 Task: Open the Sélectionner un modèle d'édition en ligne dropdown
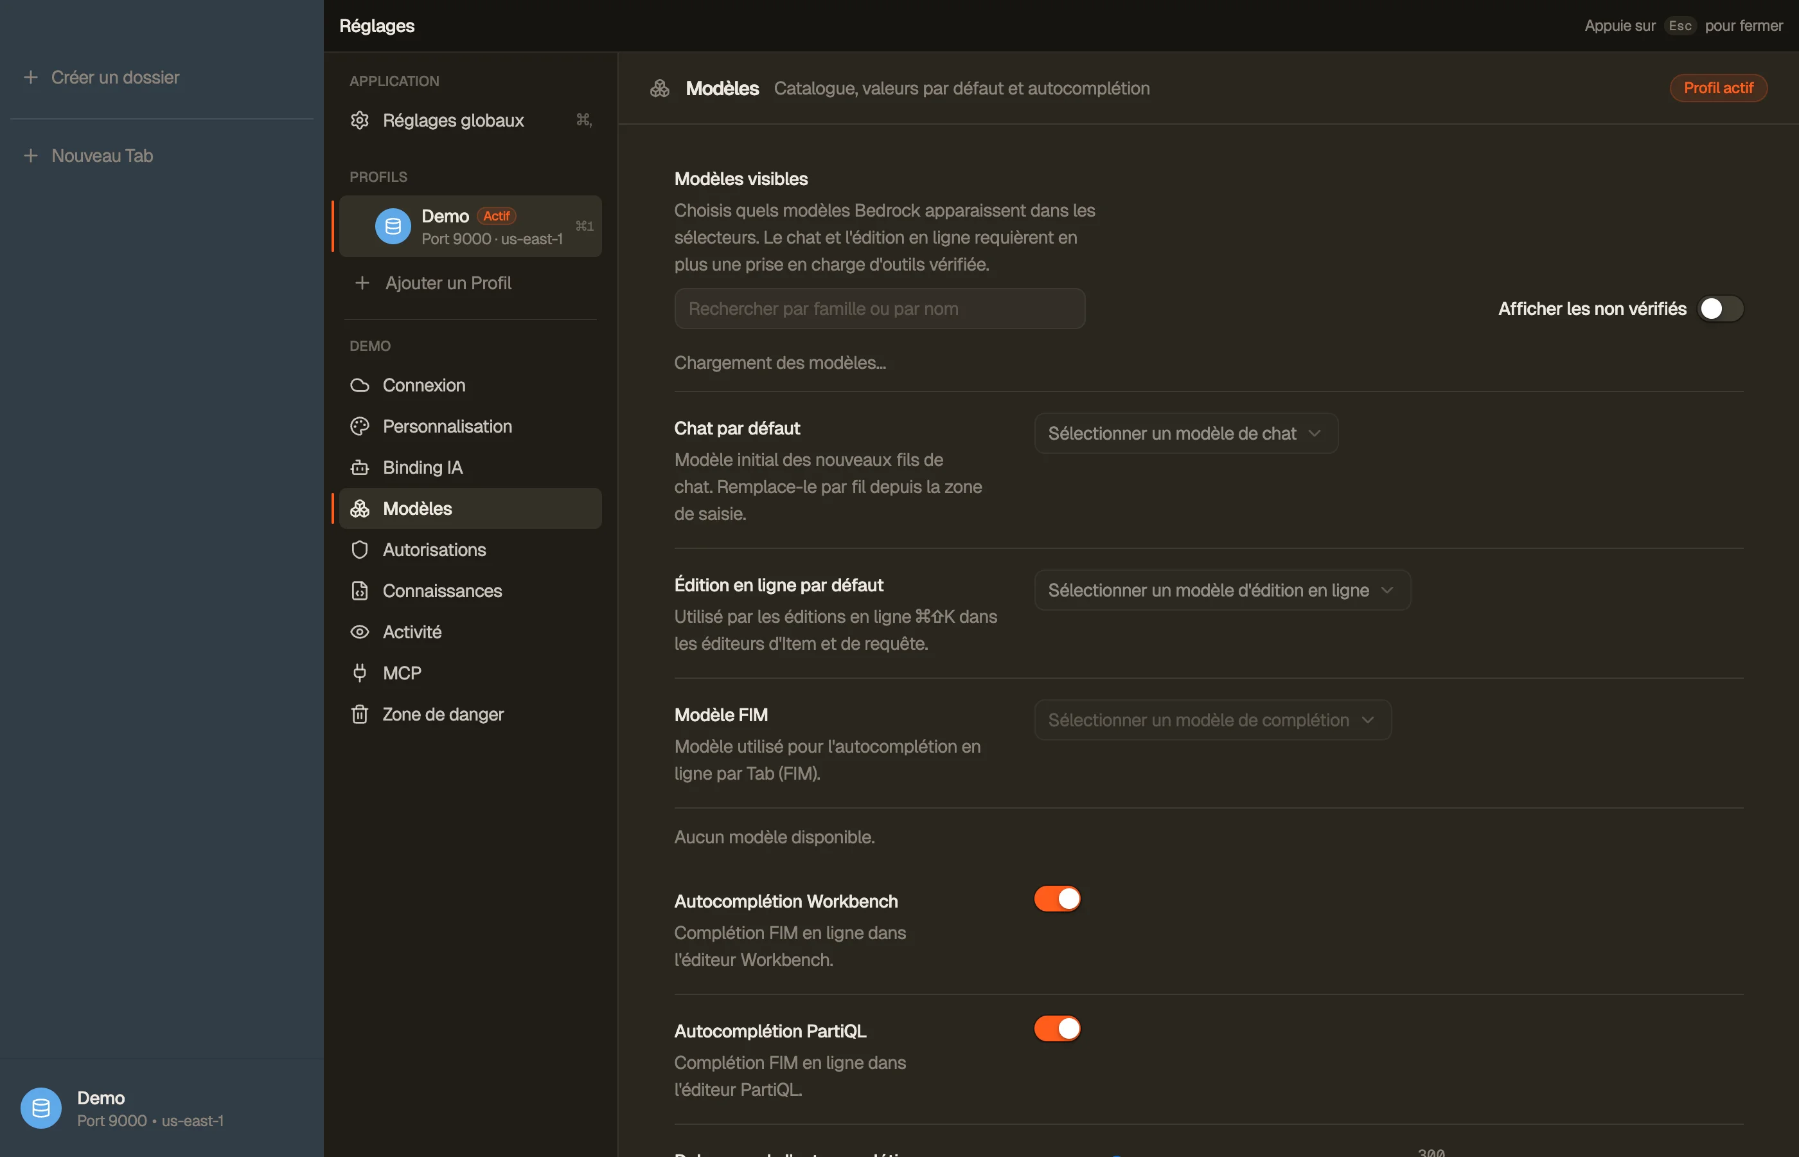pyautogui.click(x=1223, y=591)
